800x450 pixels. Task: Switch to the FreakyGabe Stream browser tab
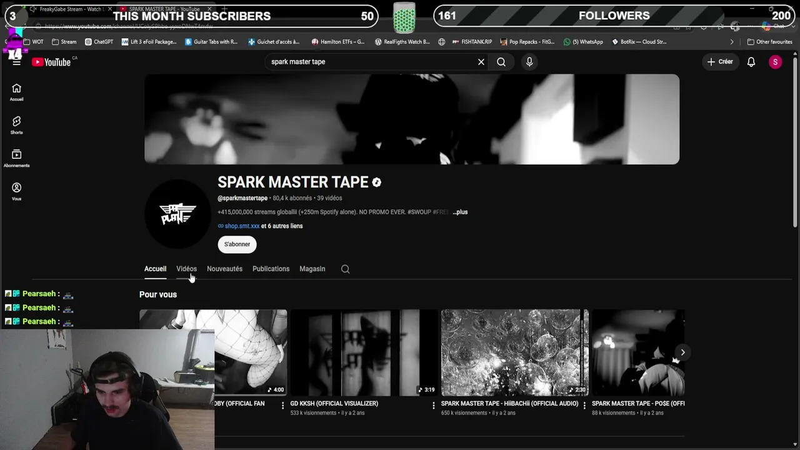coord(69,9)
